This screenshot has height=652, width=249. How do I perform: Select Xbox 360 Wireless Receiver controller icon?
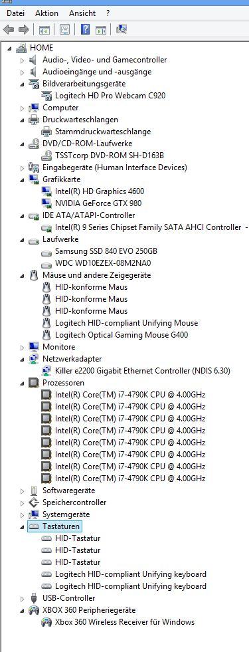pos(46,623)
